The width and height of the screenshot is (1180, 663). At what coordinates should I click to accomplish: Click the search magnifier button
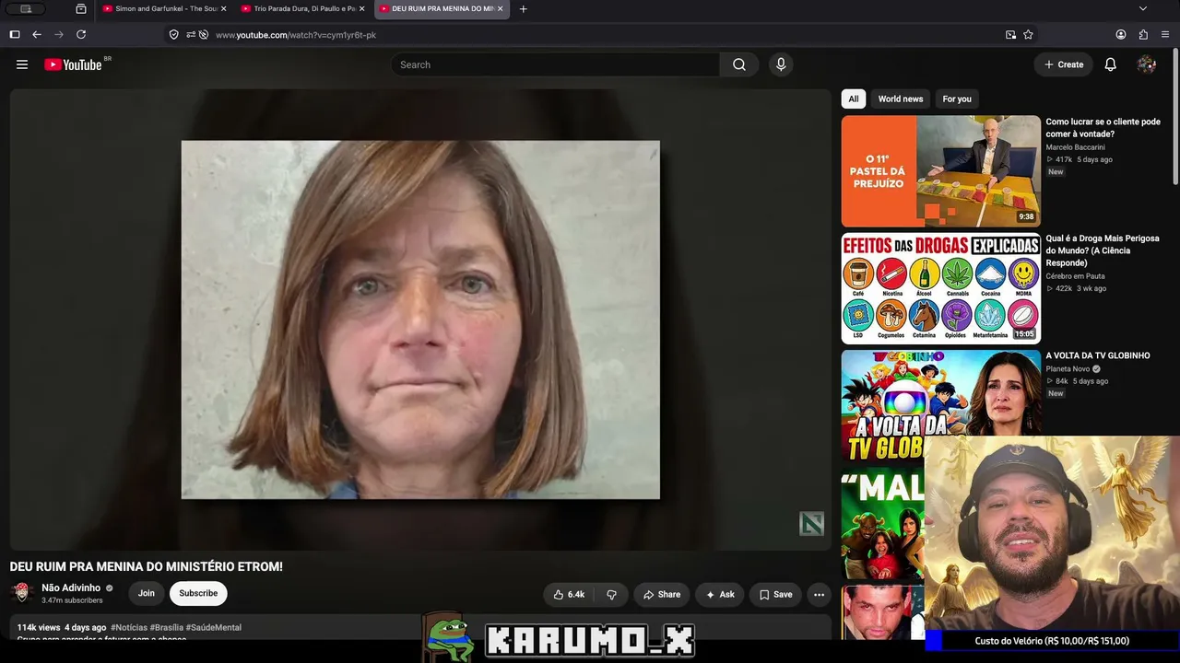click(x=739, y=64)
